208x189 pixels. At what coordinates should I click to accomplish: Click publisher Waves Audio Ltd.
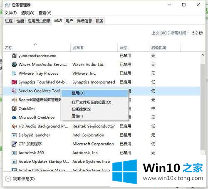tap(88, 65)
